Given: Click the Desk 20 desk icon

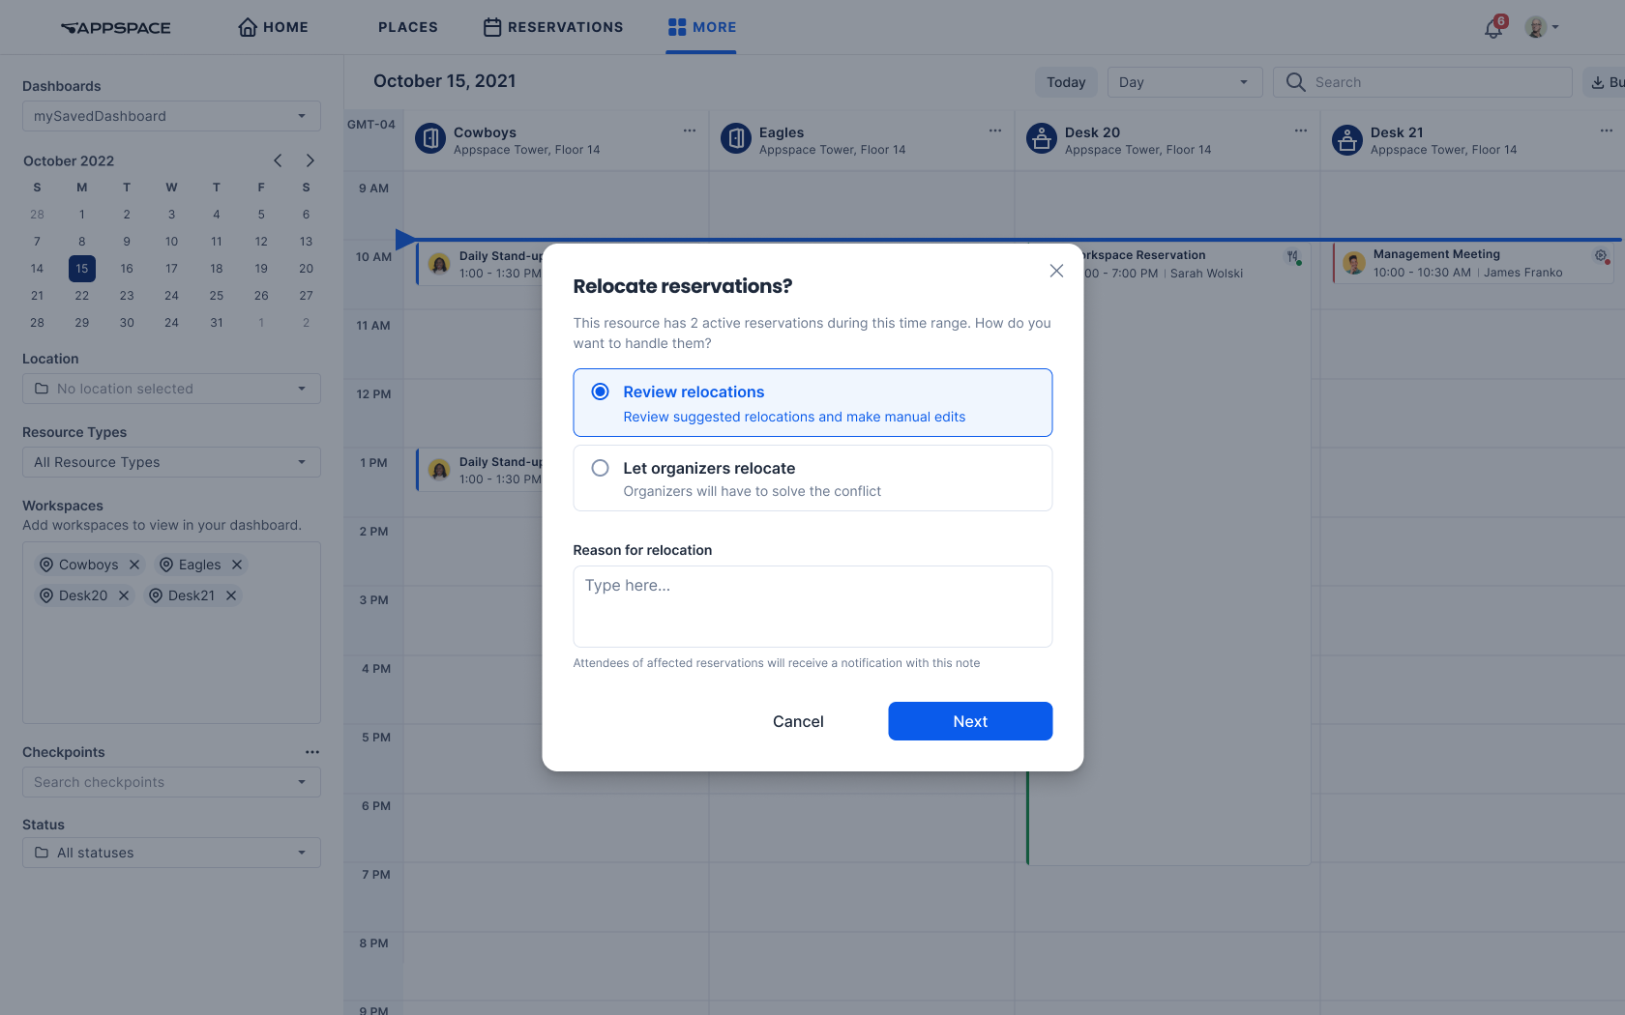Looking at the screenshot, I should point(1041,138).
